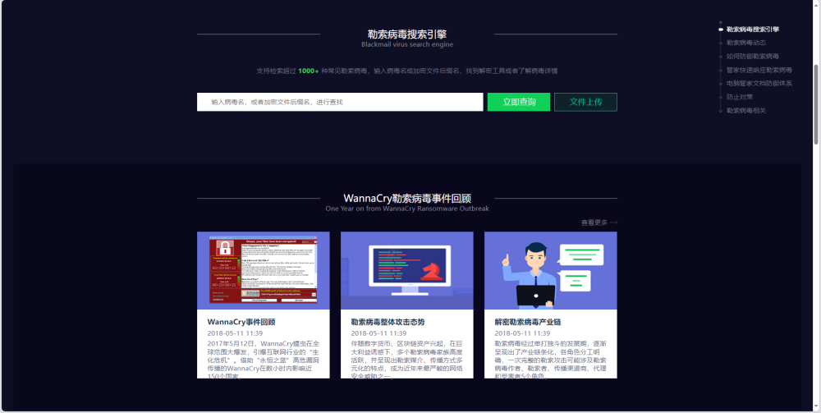
Task: Select 勒索病毒相关 in side navigation
Action: tap(746, 111)
